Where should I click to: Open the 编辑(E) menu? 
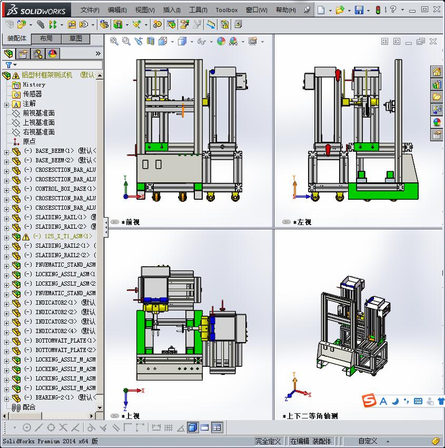click(x=117, y=10)
